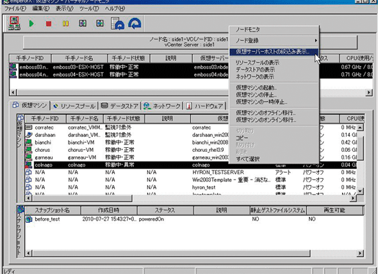Sort by 千手ノード状態 column header in host list
Image resolution: width=378 pixels, height=274 pixels.
(129, 58)
